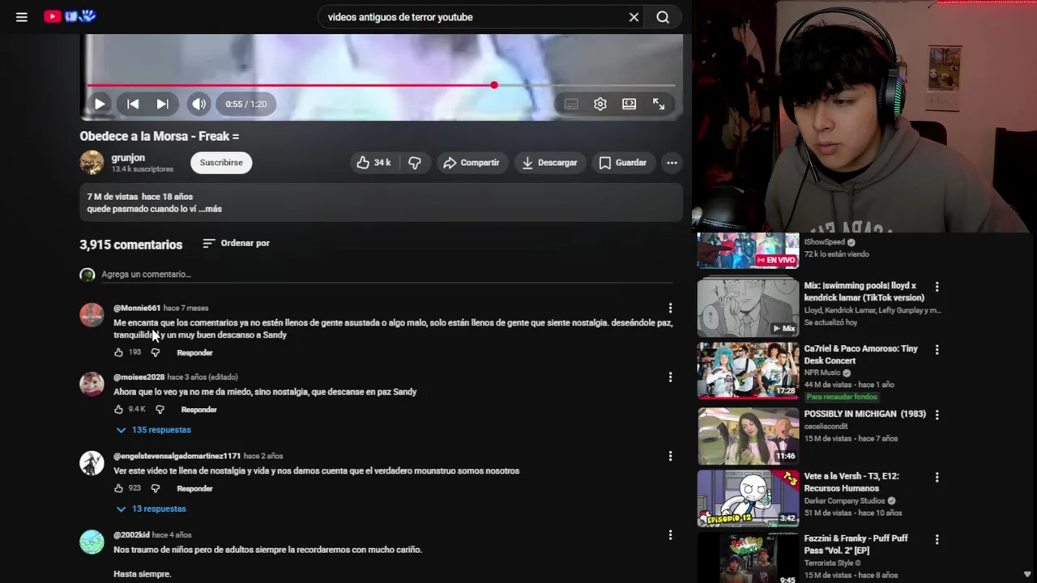The height and width of the screenshot is (583, 1037).
Task: Open @2002kid username link
Action: click(x=131, y=535)
